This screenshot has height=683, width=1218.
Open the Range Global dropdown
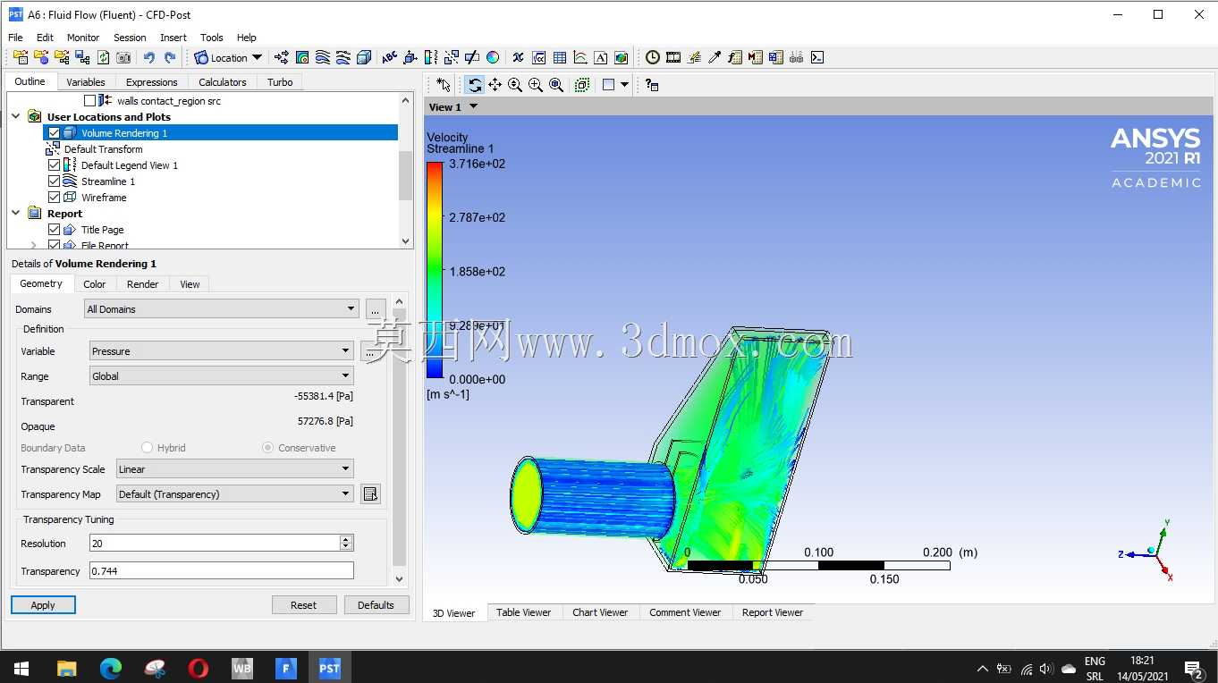tap(222, 376)
